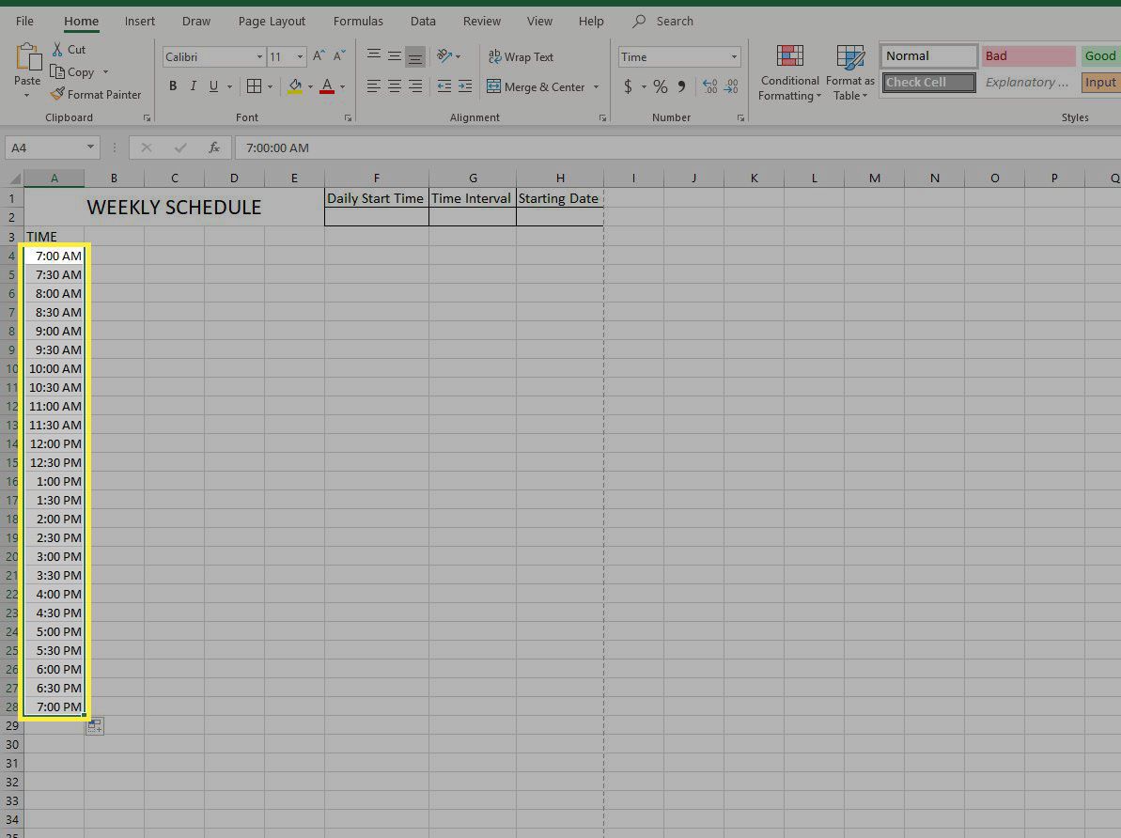Apply percent number format
Screen dimensions: 1121x838
[659, 85]
